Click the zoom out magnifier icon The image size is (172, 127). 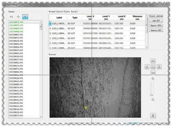[x=153, y=100]
